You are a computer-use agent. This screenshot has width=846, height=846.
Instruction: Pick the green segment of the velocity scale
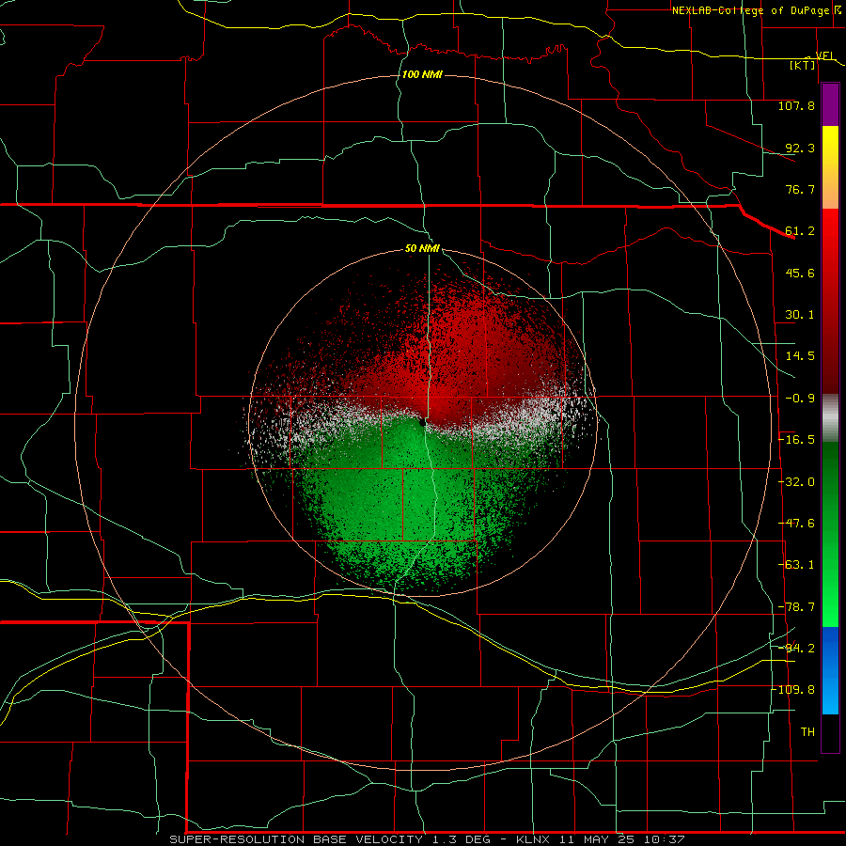pyautogui.click(x=830, y=534)
